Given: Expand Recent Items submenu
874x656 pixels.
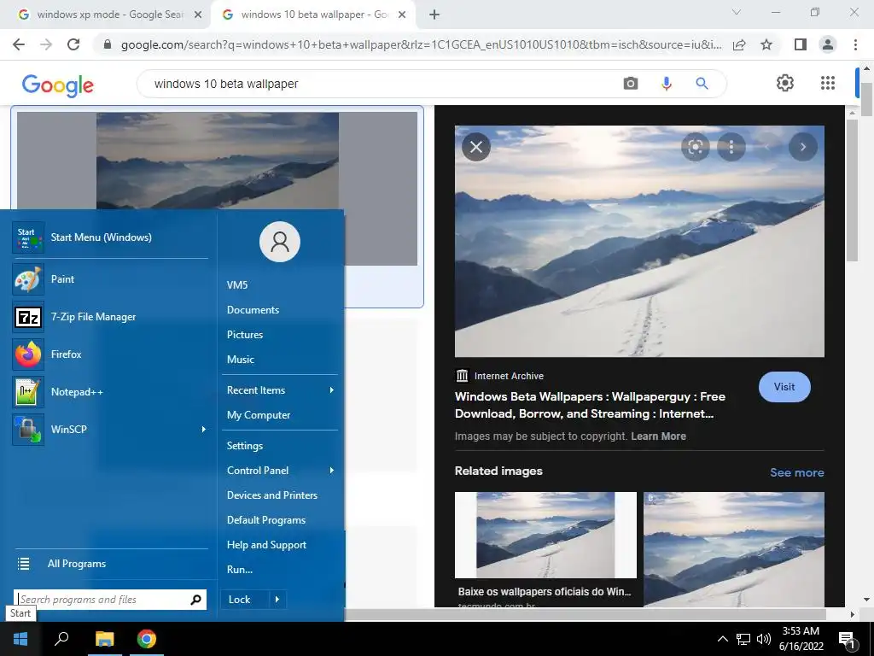Looking at the screenshot, I should [332, 389].
